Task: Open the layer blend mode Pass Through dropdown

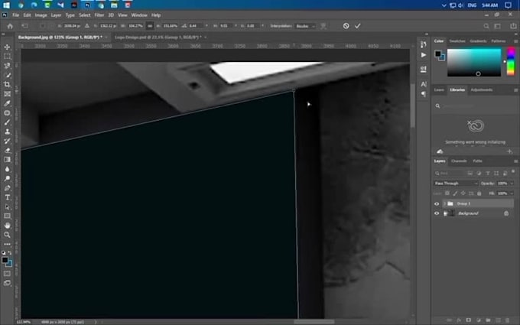Action: (x=456, y=184)
